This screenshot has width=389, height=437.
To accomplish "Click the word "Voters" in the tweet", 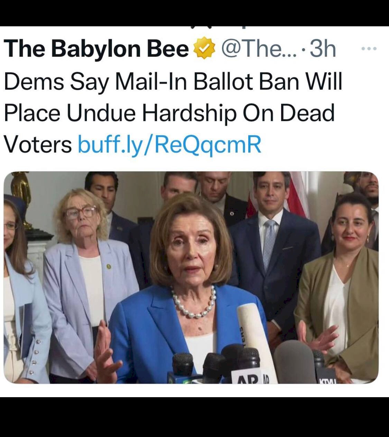I will [37, 144].
